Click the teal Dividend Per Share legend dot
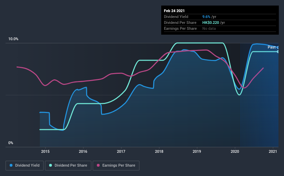The width and height of the screenshot is (284, 176). [51, 165]
